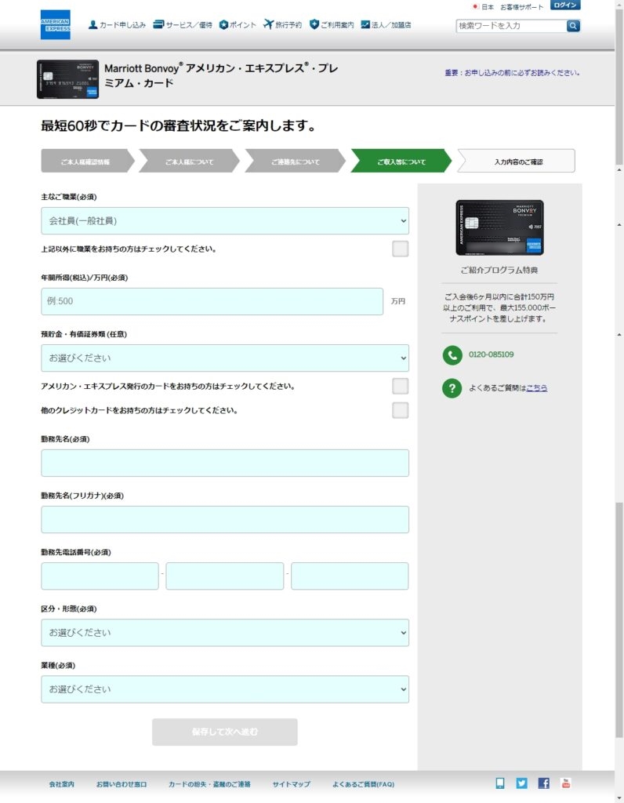Open the ご利用案内 menu
This screenshot has width=624, height=803.
(332, 24)
